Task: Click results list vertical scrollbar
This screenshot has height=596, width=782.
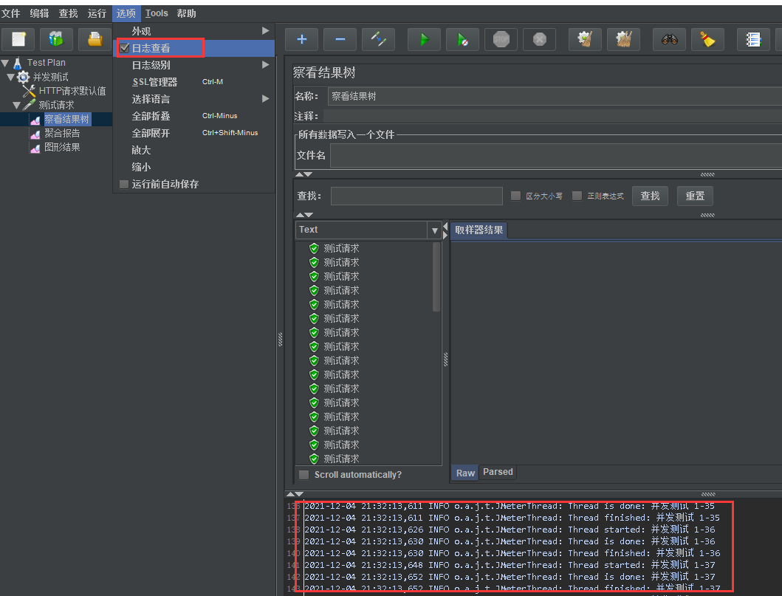Action: point(436,277)
